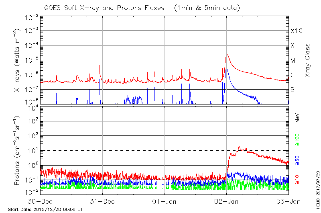Viewport: 321px width, 213px height.
Task: Click the blue X-ray curve peak near 02-Jan
Action: [x=227, y=69]
